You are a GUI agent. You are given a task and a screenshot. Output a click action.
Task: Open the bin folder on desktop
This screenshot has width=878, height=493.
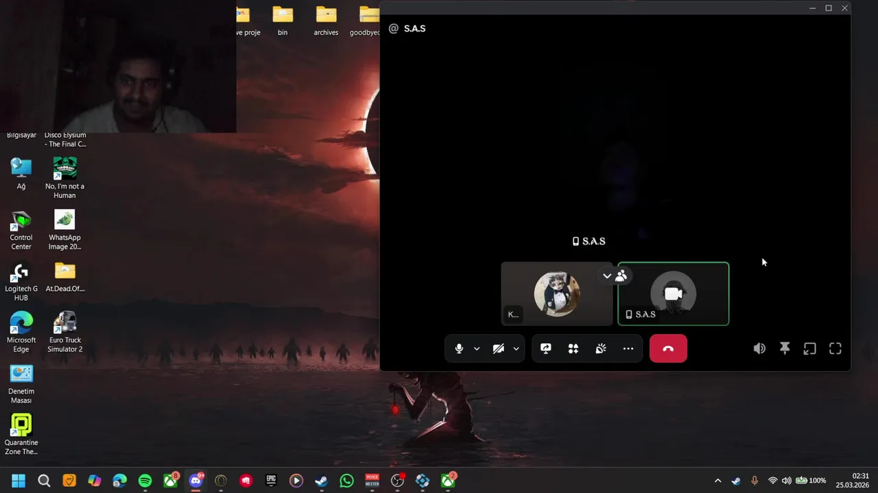click(x=283, y=20)
